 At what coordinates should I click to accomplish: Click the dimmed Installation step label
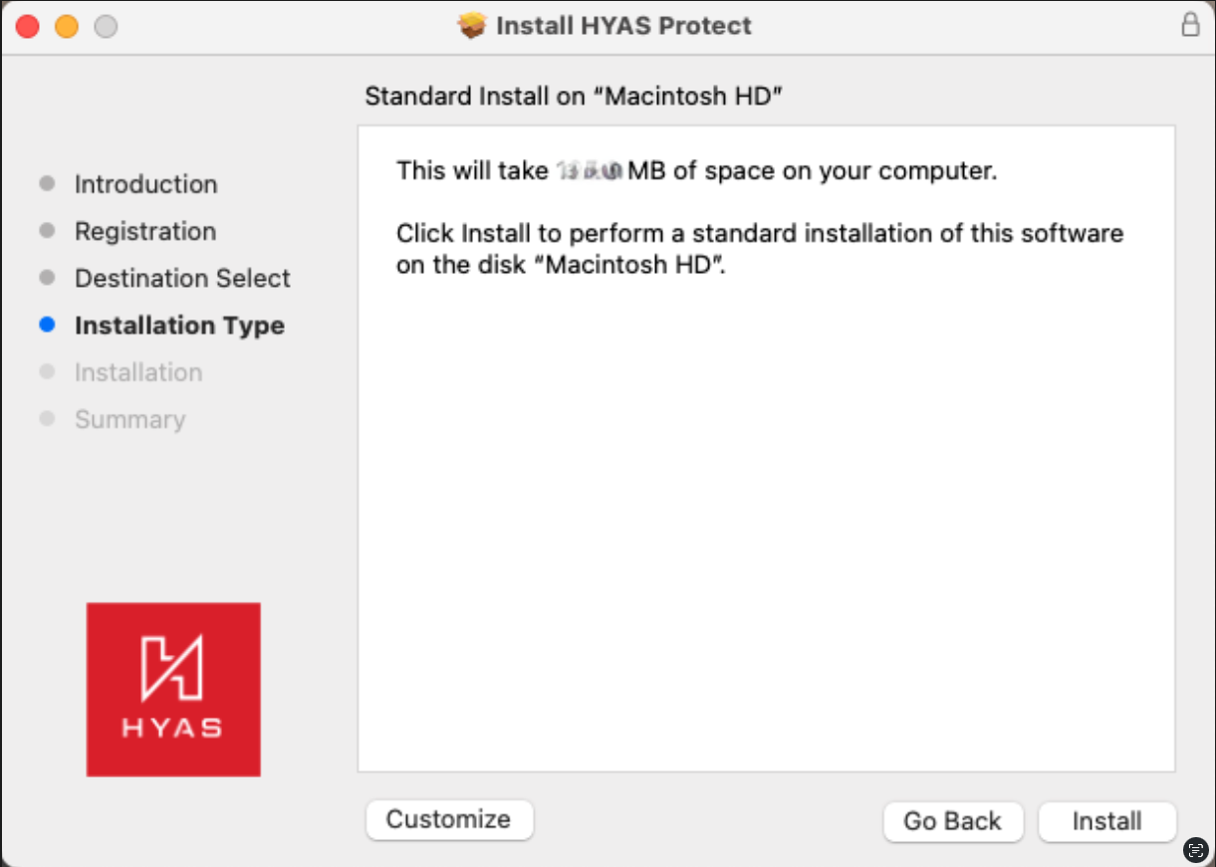click(138, 372)
